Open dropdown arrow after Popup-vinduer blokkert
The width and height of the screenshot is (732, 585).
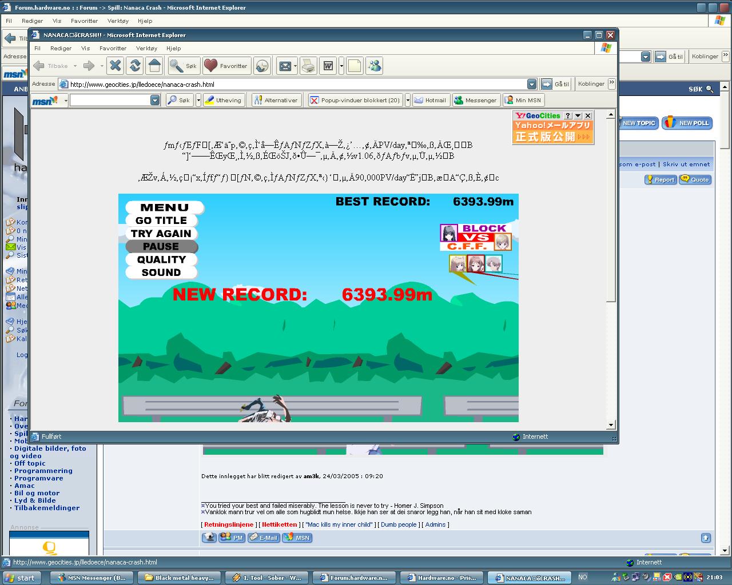point(408,100)
